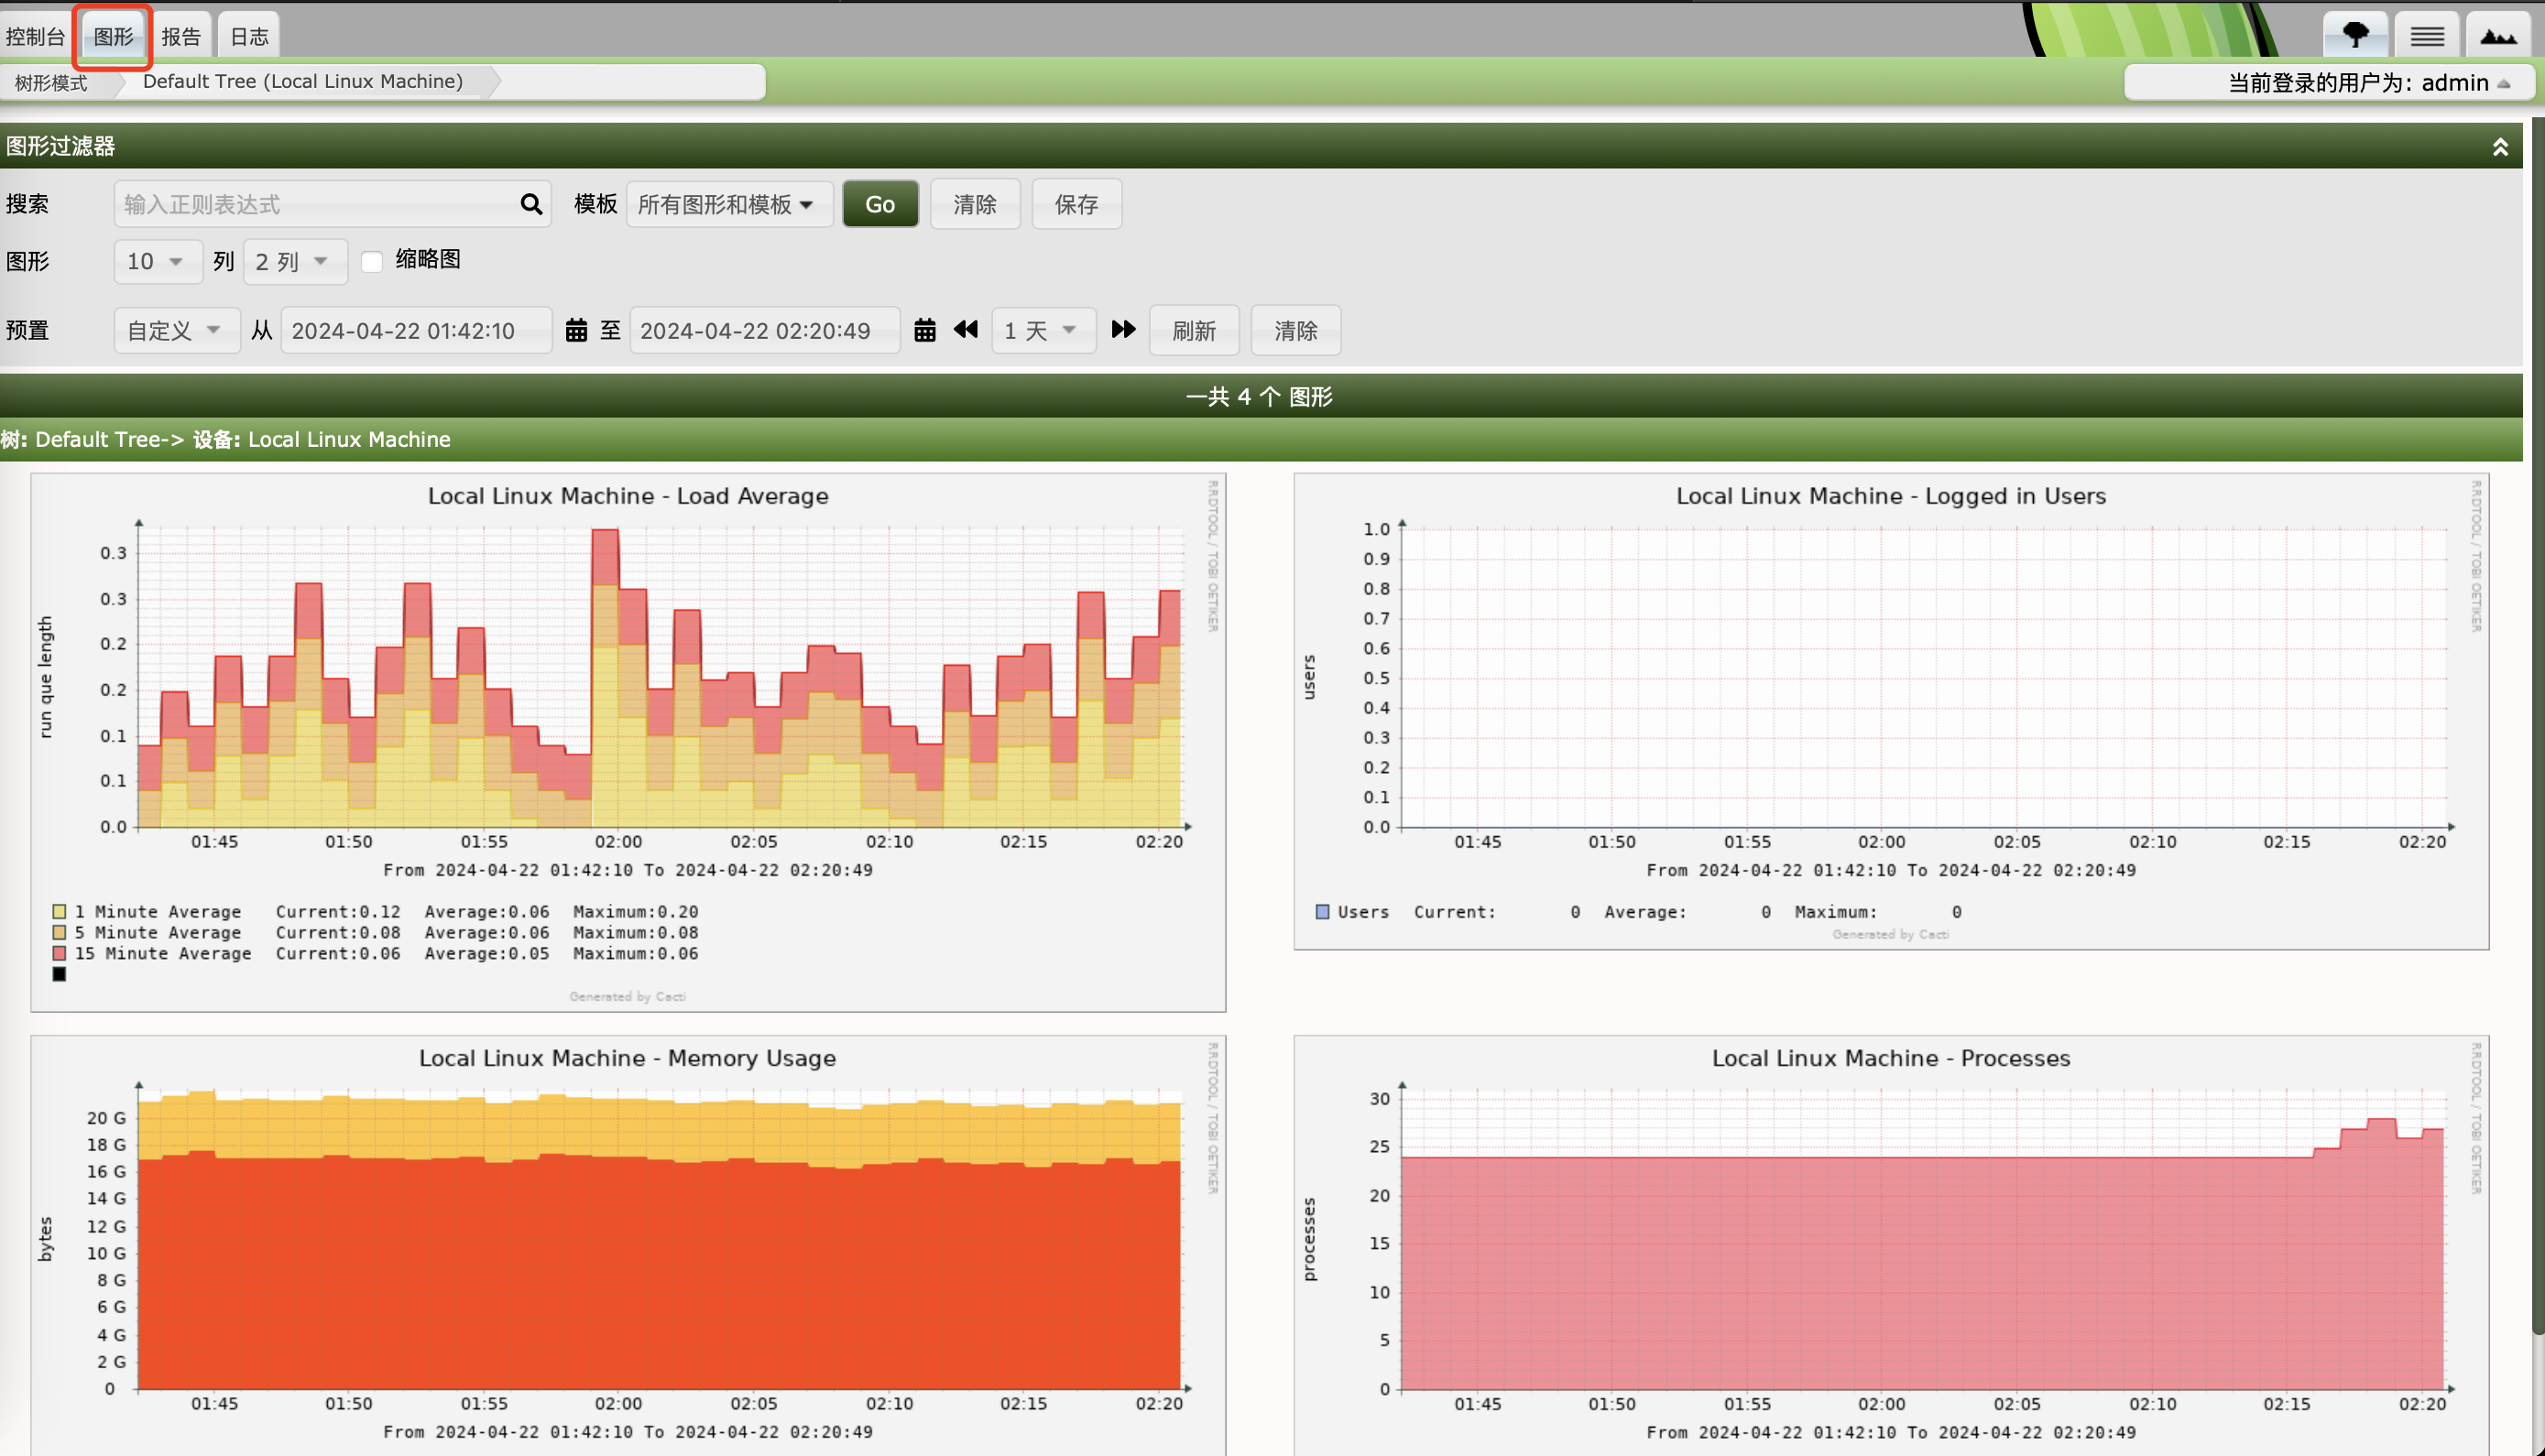Switch to preview view mode icon
This screenshot has height=1456, width=2545.
tap(2498, 35)
